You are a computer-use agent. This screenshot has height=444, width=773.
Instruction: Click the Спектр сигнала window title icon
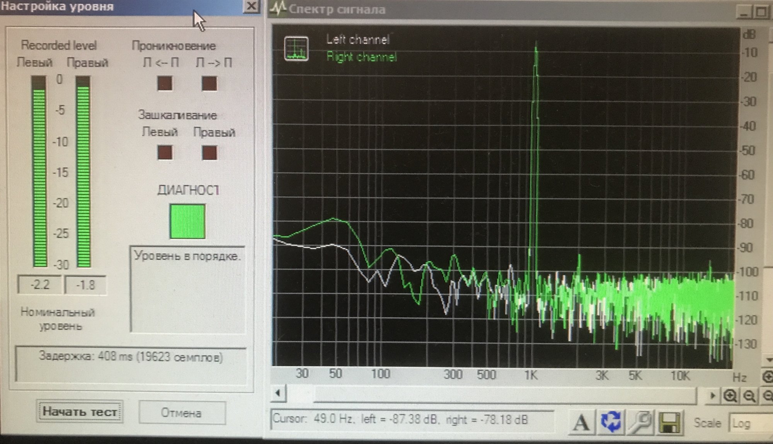coord(278,8)
